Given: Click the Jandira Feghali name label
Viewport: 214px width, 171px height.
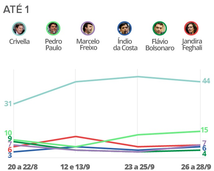Looking at the screenshot, I should (192, 44).
